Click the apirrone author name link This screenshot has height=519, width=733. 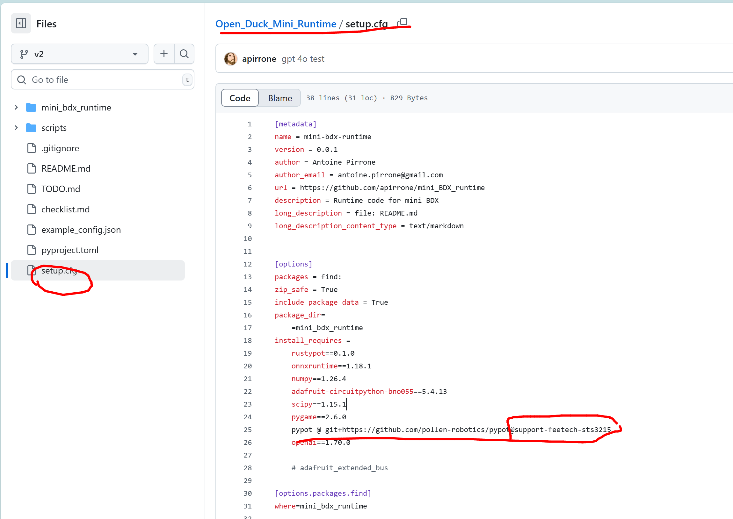tap(259, 59)
